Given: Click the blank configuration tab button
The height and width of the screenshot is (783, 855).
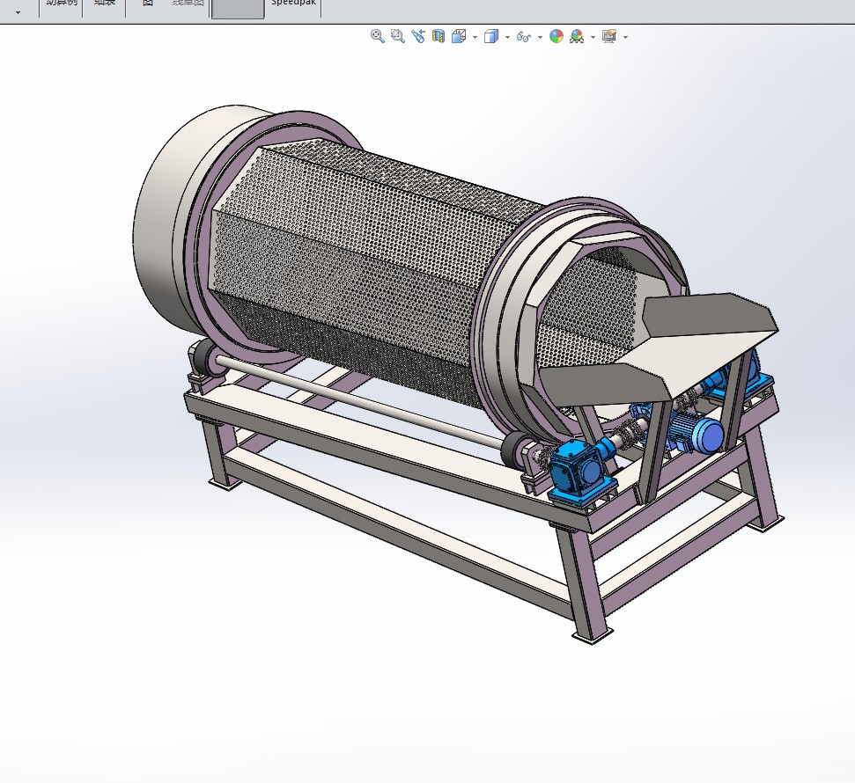Looking at the screenshot, I should click(236, 7).
